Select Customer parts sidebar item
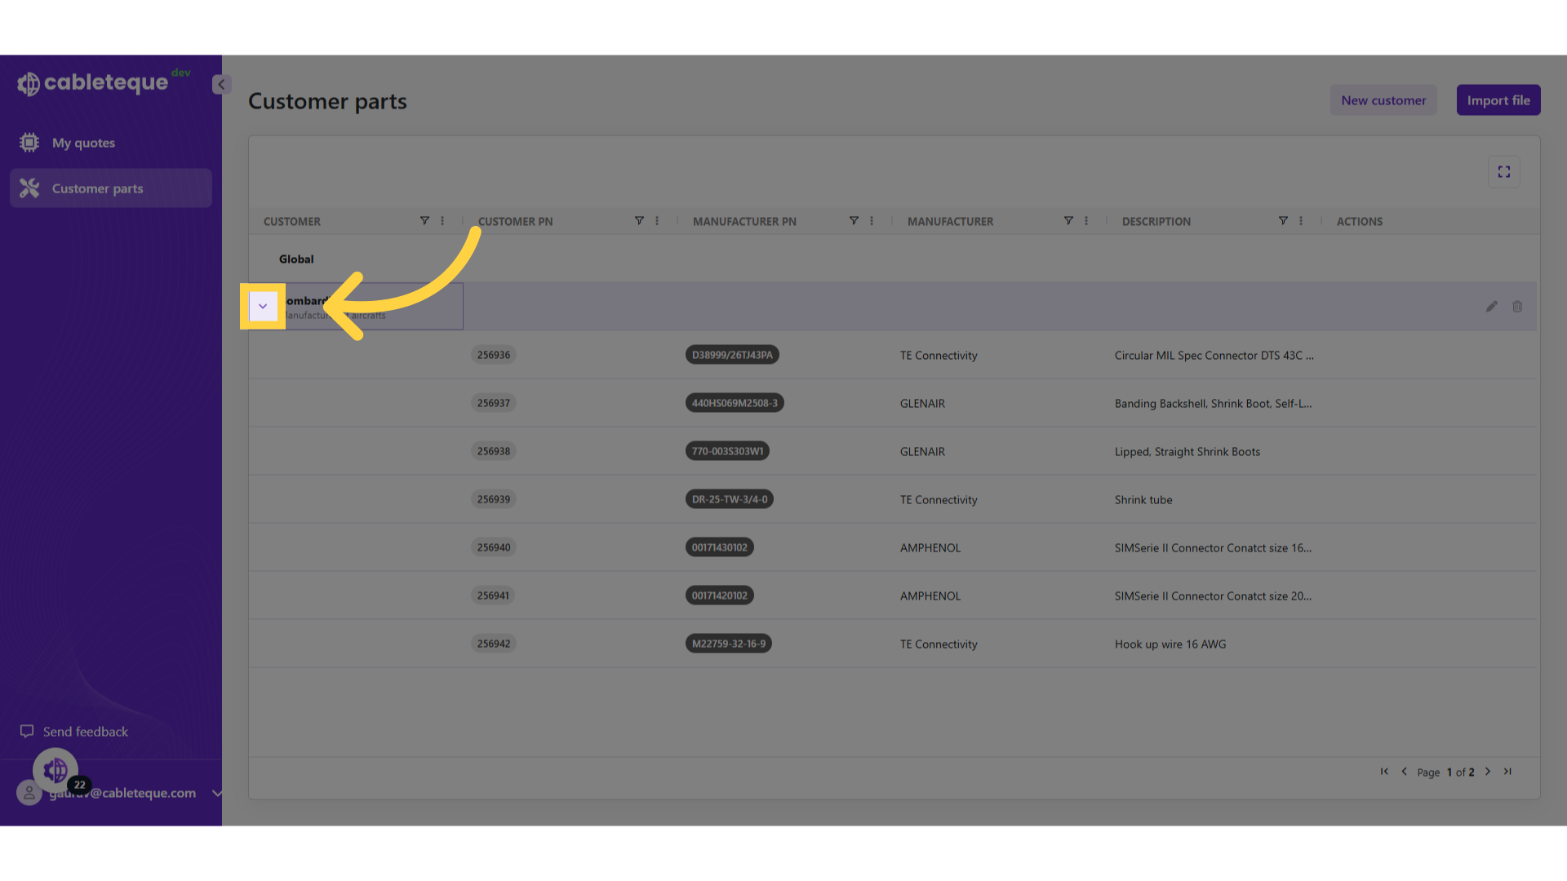The width and height of the screenshot is (1567, 881). (98, 188)
